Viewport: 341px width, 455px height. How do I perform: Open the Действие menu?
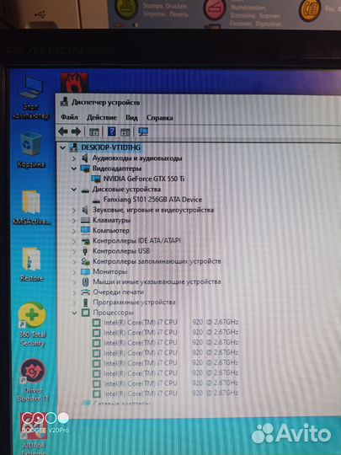(x=102, y=117)
